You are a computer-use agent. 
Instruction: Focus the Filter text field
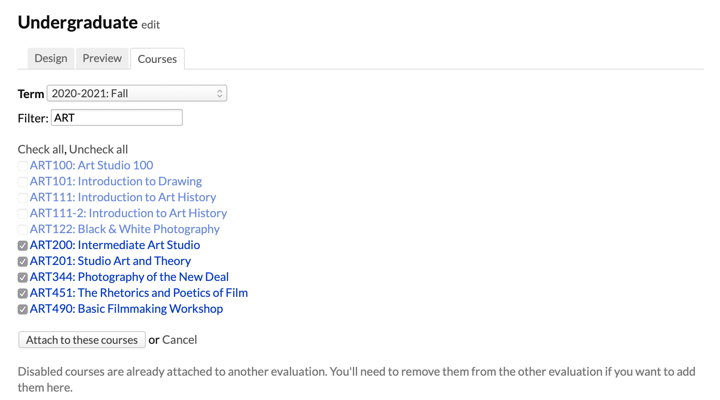[117, 118]
